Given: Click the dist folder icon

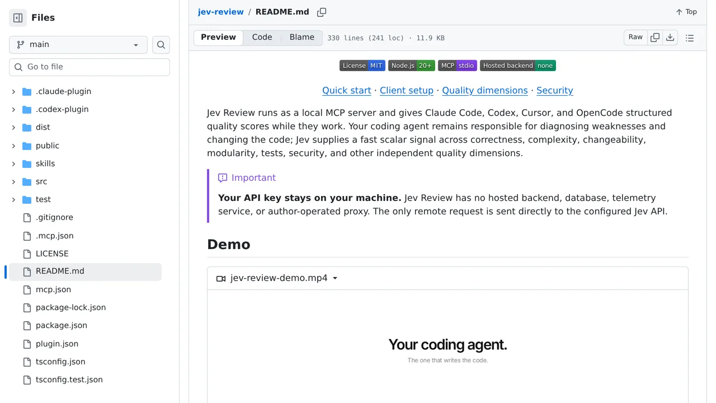Looking at the screenshot, I should (27, 127).
